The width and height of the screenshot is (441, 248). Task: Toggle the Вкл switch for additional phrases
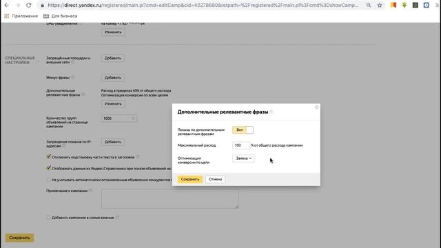pyautogui.click(x=243, y=130)
